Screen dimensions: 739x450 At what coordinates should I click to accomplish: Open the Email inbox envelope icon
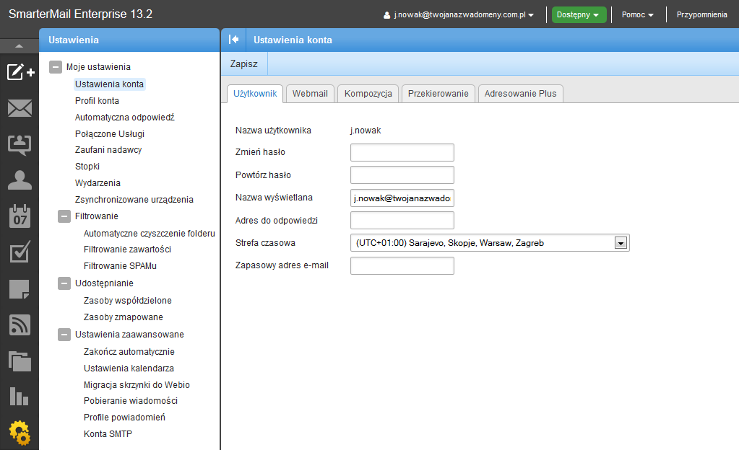coord(20,108)
